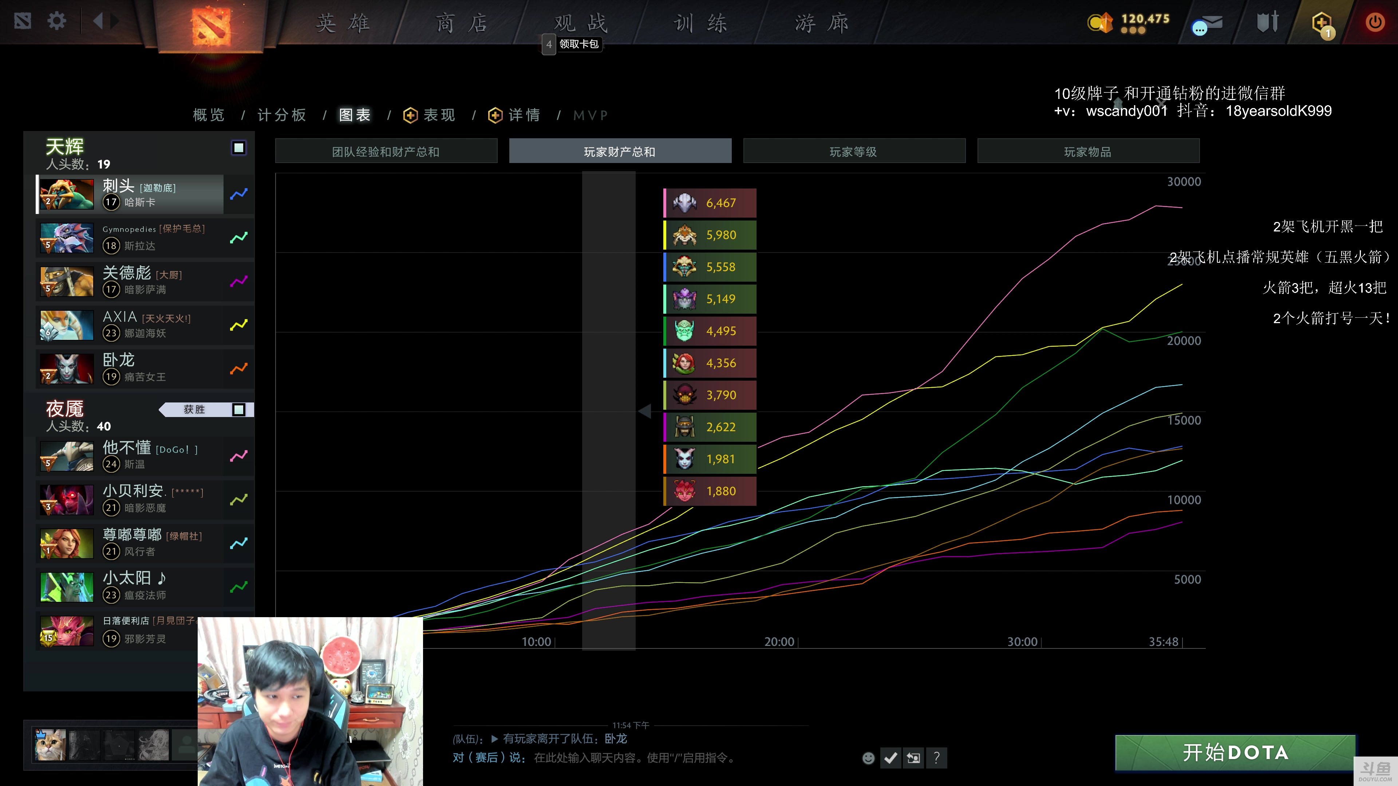Image resolution: width=1398 pixels, height=786 pixels.
Task: Toggle Radiant team graph checkbox
Action: tap(239, 147)
